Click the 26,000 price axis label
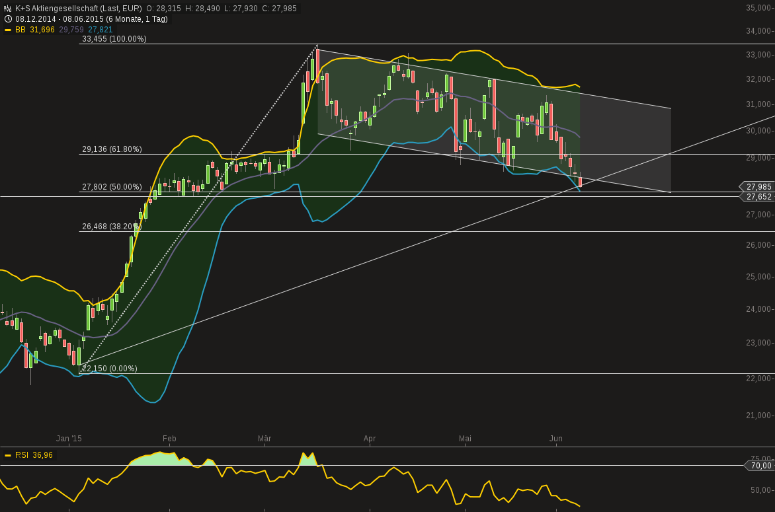This screenshot has width=775, height=512. pyautogui.click(x=758, y=245)
